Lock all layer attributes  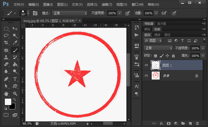173,56
